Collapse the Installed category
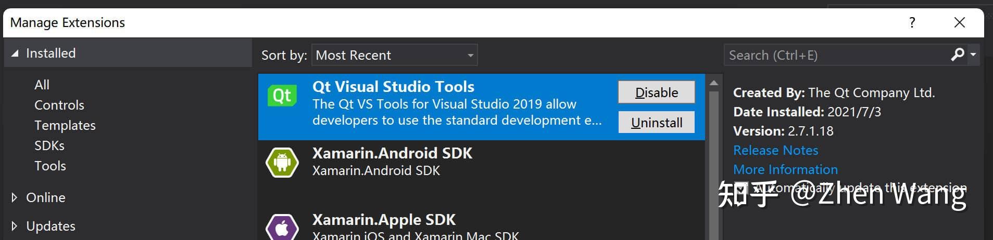Screen dimensions: 993x240 click(15, 54)
